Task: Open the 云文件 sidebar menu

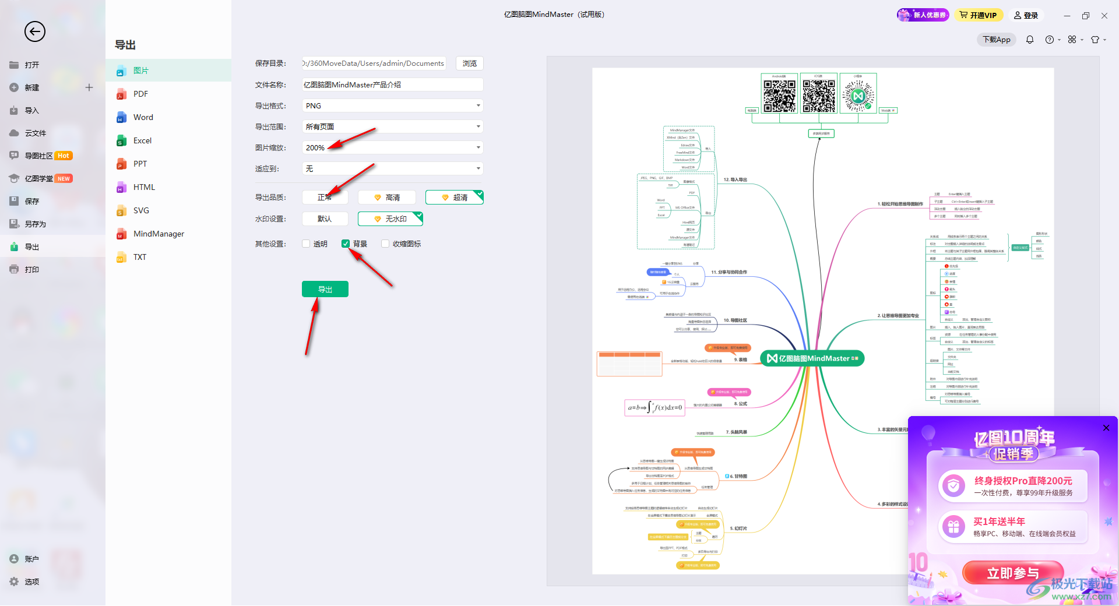Action: coord(52,133)
